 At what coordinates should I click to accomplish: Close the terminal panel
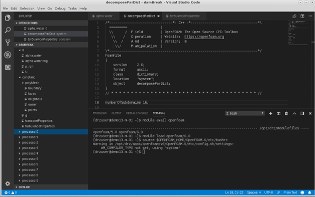[x=310, y=113]
